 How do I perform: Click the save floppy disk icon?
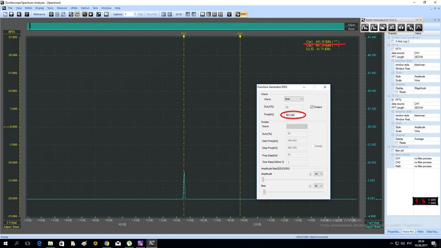(11, 14)
